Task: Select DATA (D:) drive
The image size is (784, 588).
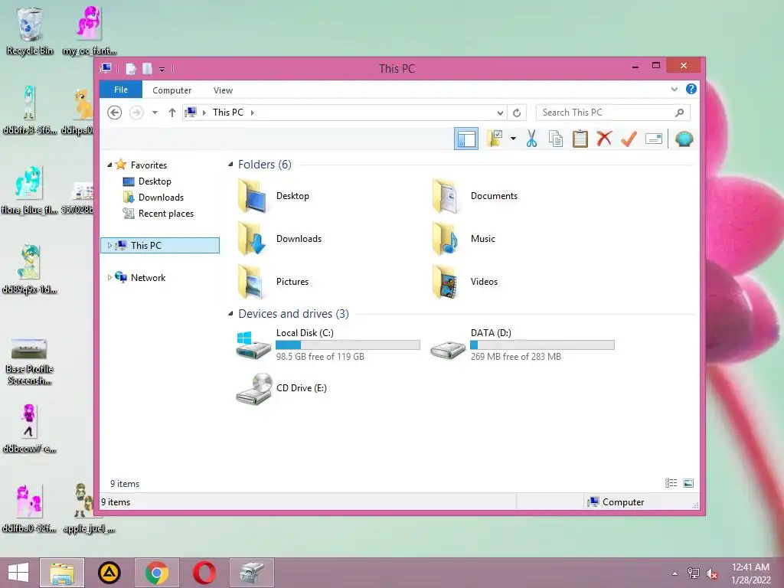Action: pos(522,345)
